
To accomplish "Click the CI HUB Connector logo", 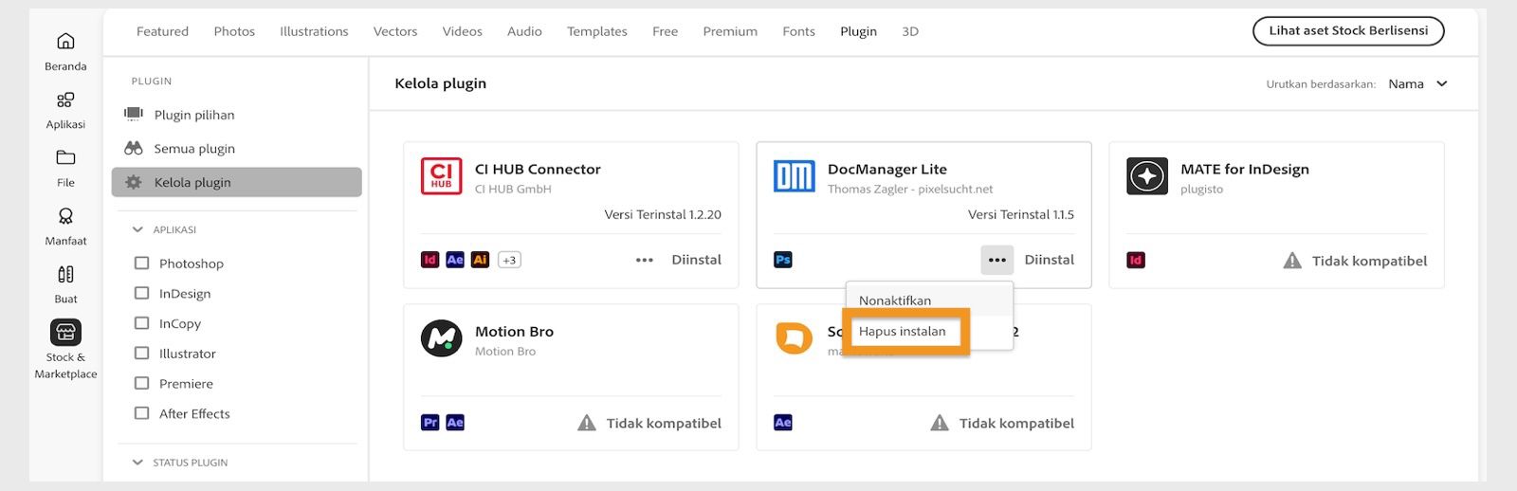I will [441, 176].
